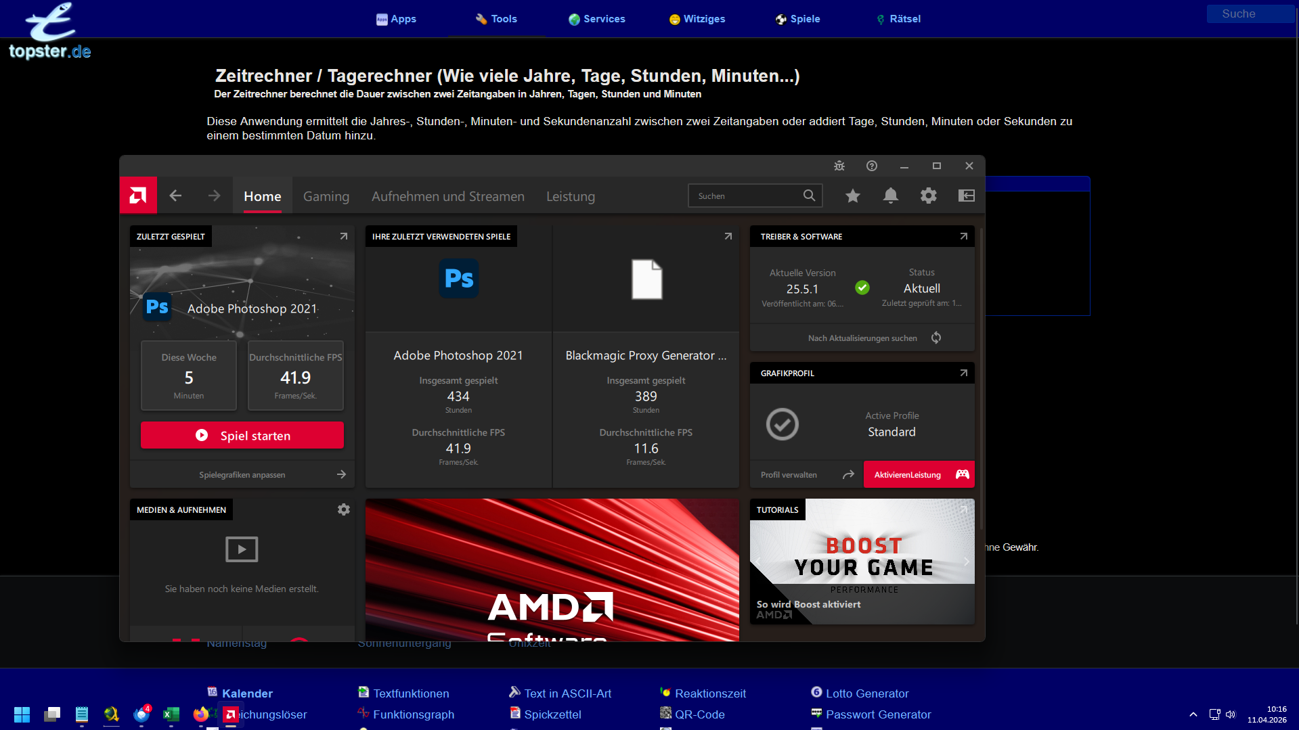Open favorites with the star icon
This screenshot has height=730, width=1299.
pyautogui.click(x=853, y=196)
